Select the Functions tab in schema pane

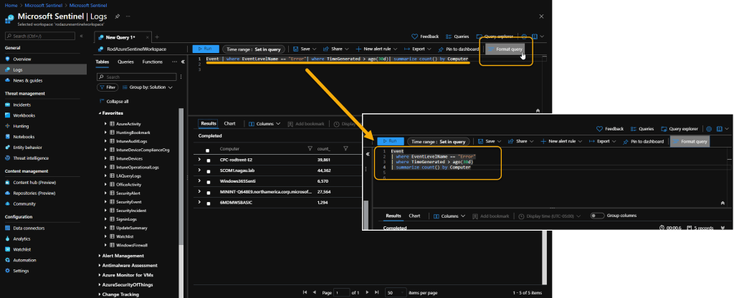point(153,62)
